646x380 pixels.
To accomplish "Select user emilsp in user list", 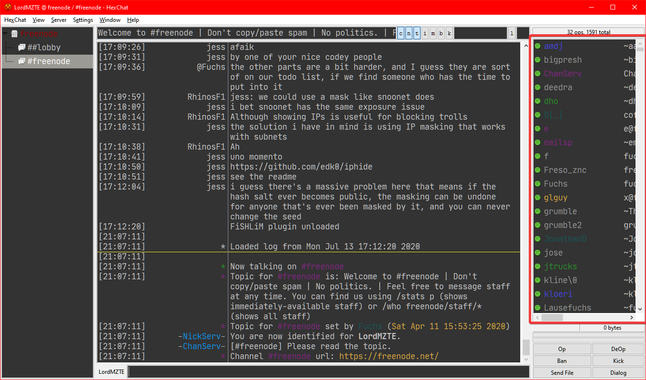I will tap(558, 142).
